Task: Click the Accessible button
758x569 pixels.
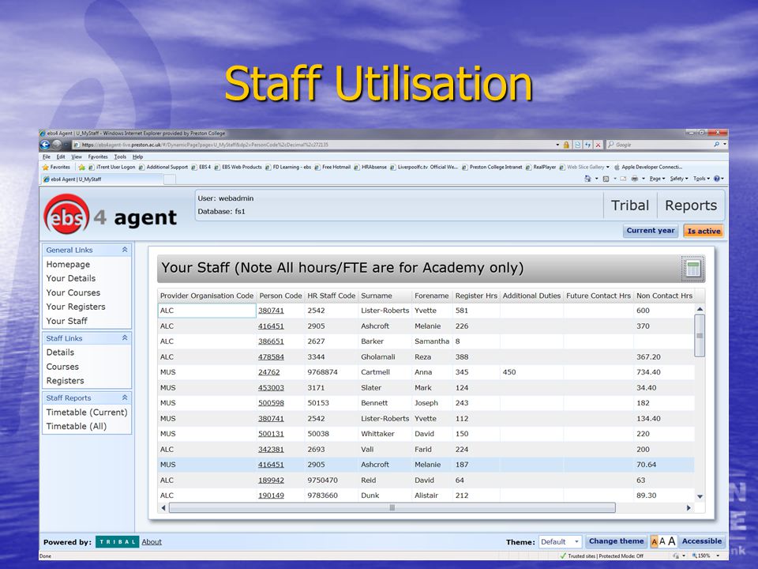Action: [702, 541]
